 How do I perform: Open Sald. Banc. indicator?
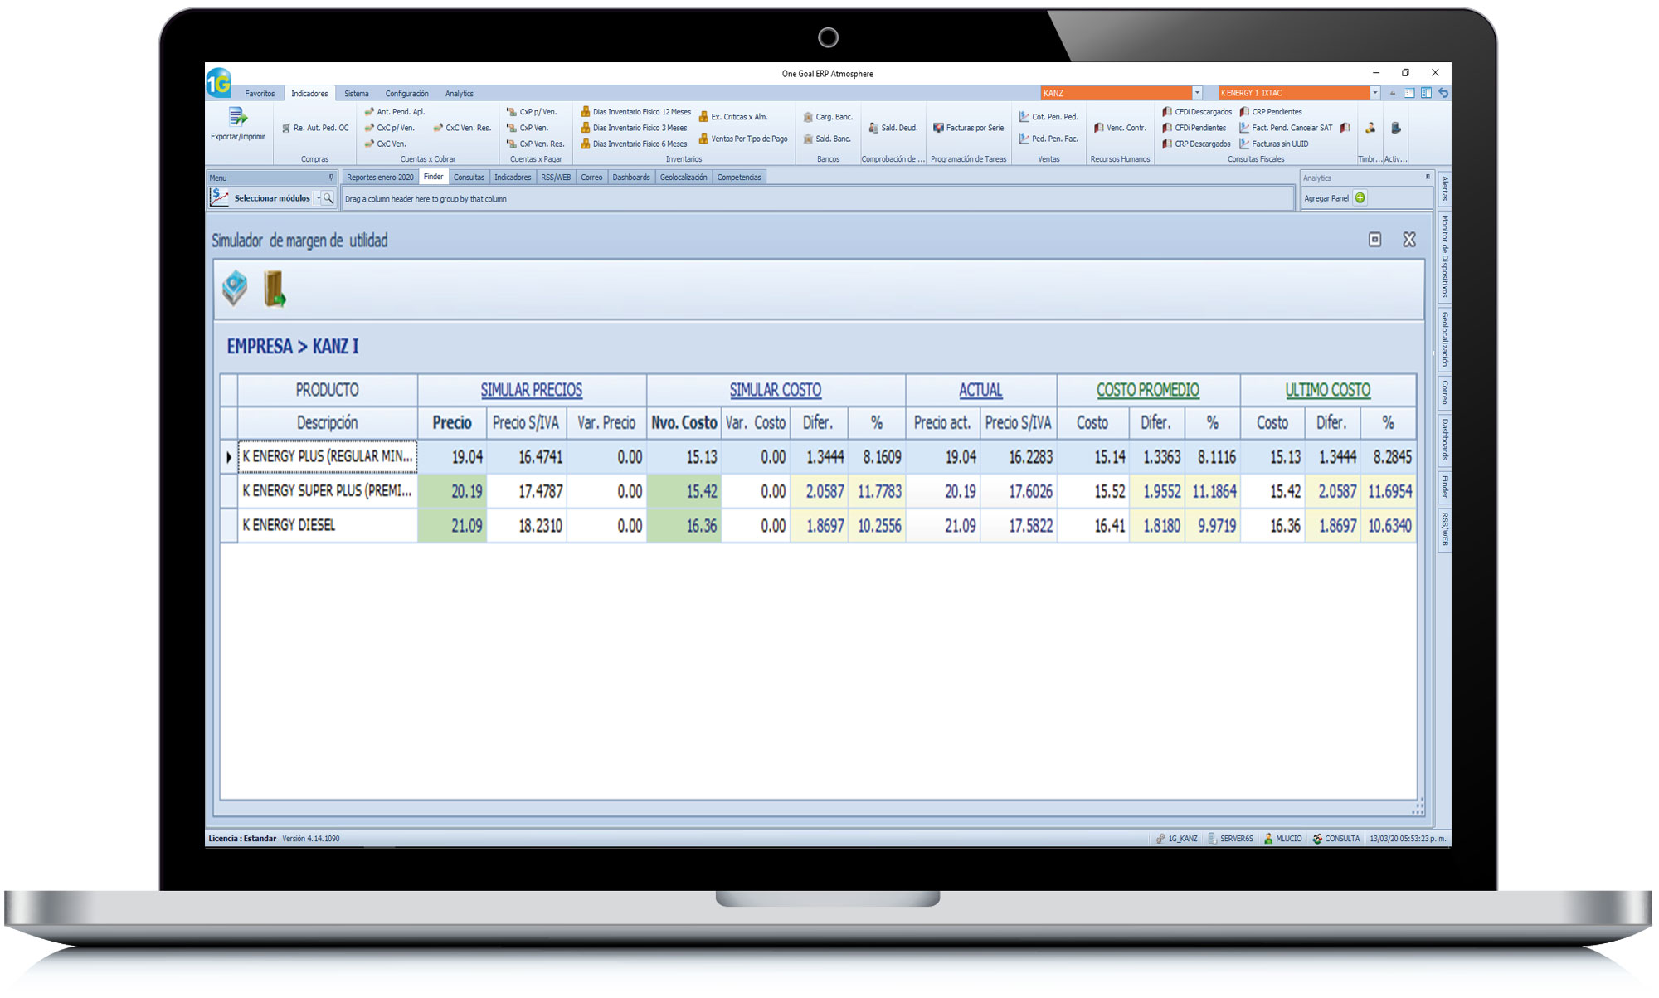pos(827,139)
